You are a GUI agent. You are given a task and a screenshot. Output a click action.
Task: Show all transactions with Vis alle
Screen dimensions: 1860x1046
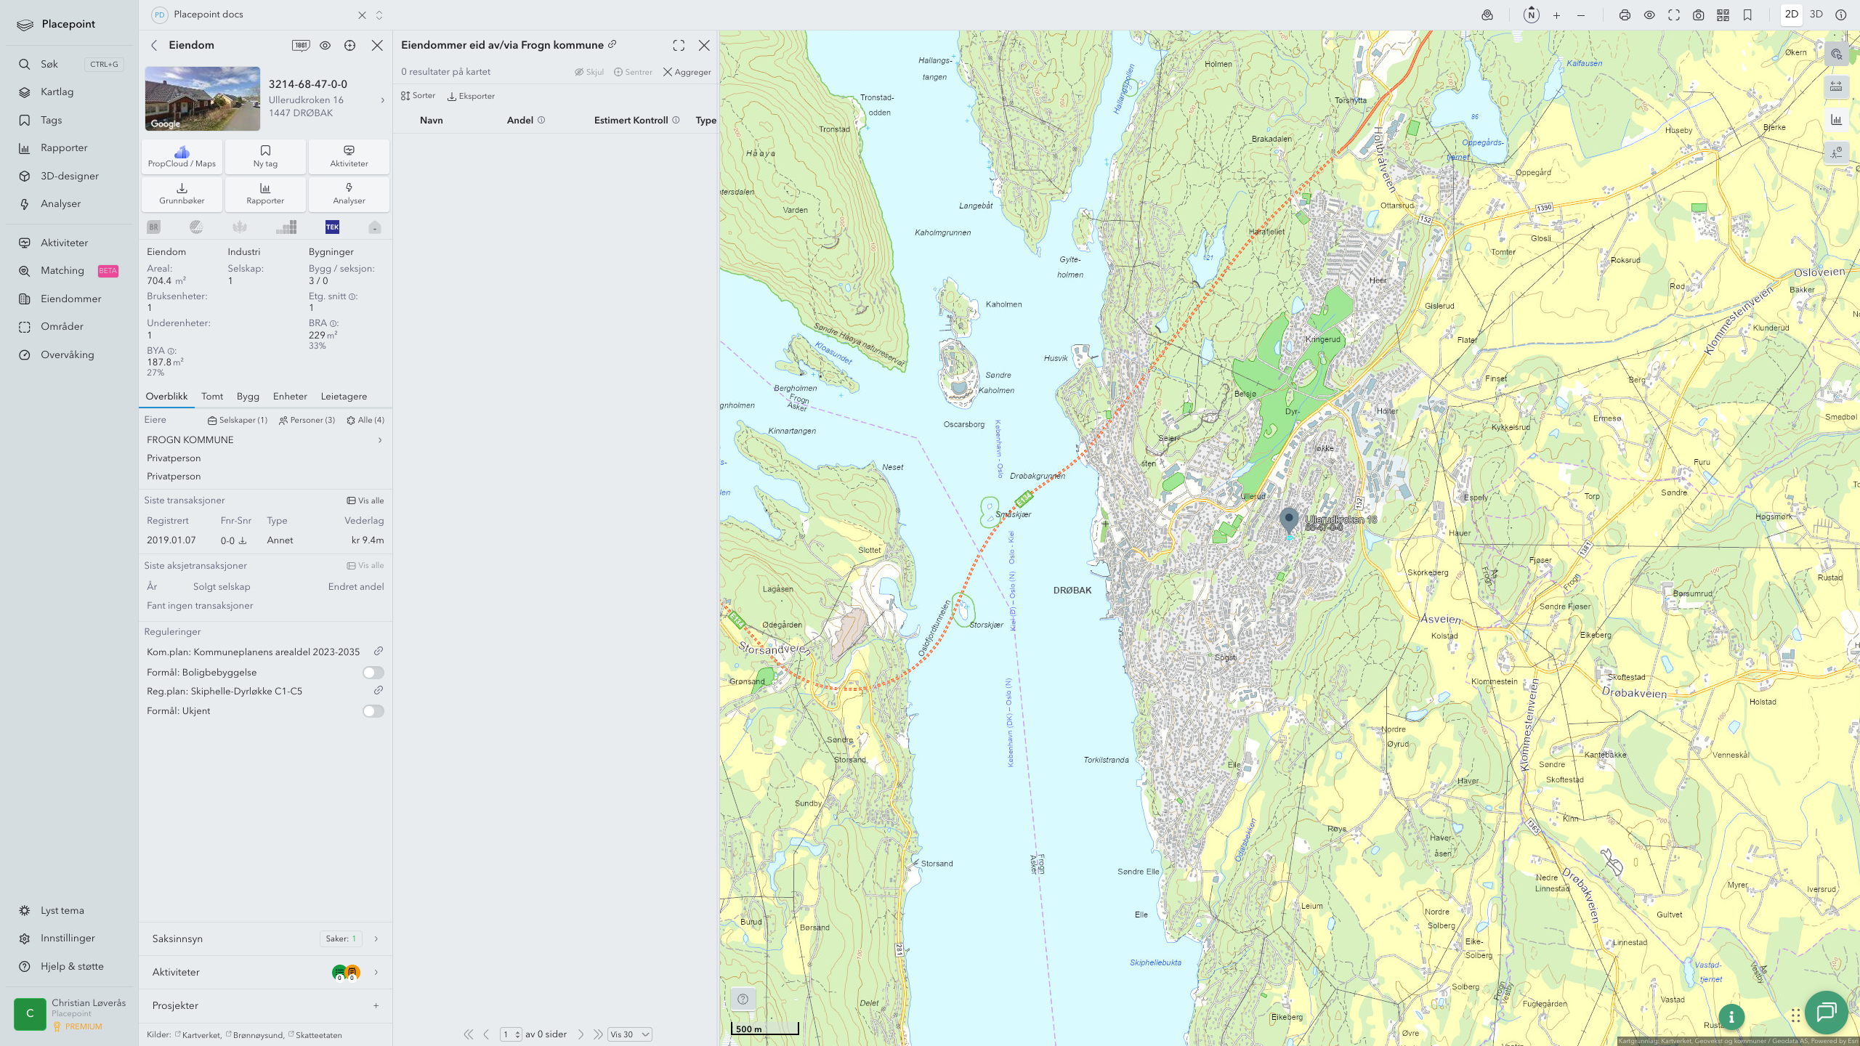pos(365,500)
